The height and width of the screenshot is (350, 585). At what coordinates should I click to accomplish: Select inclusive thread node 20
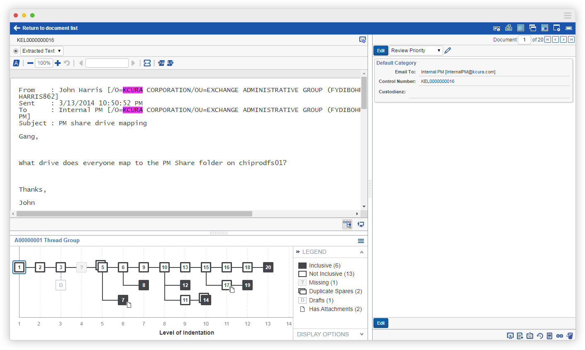[268, 267]
